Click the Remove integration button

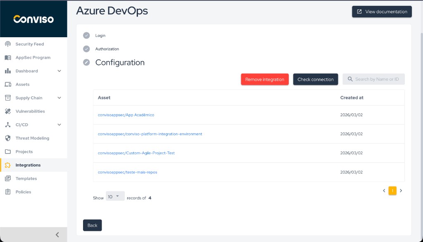pyautogui.click(x=264, y=79)
